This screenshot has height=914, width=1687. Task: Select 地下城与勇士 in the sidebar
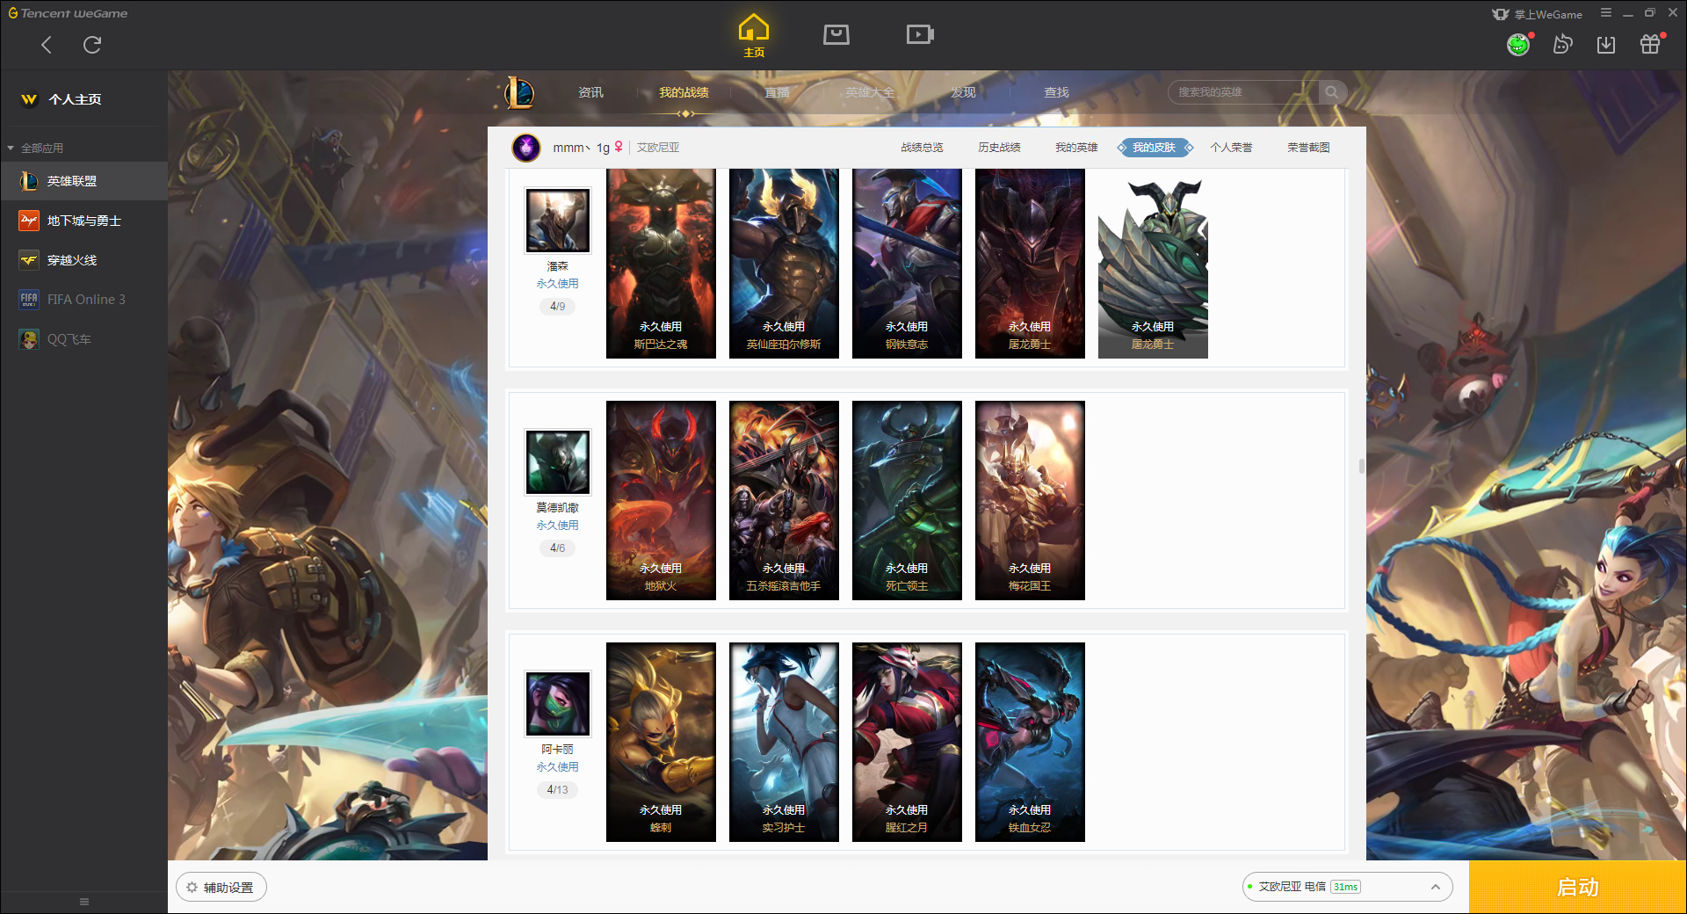[x=83, y=221]
